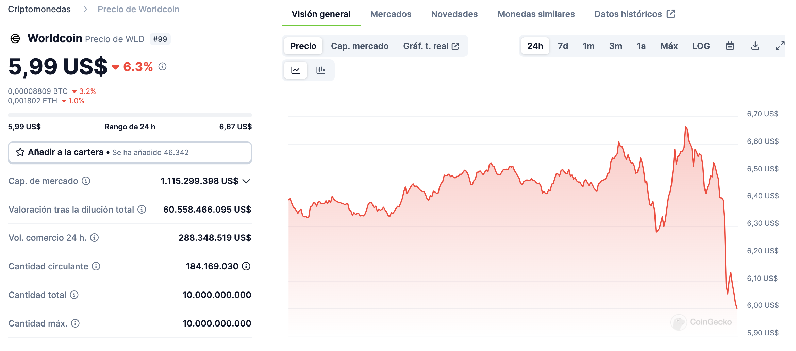Click info icon next to 6.3% change
The width and height of the screenshot is (796, 351).
163,67
